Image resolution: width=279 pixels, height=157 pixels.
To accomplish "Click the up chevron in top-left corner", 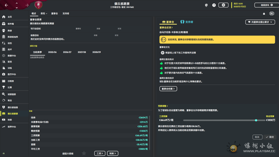I will 17,3.
